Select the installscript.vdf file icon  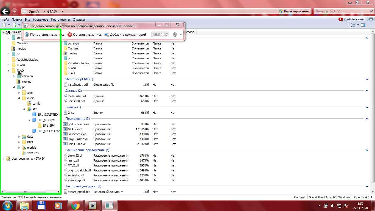[x=65, y=85]
